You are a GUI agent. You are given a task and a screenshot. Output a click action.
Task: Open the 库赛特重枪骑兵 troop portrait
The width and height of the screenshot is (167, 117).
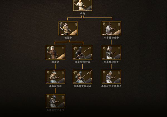(x=83, y=77)
